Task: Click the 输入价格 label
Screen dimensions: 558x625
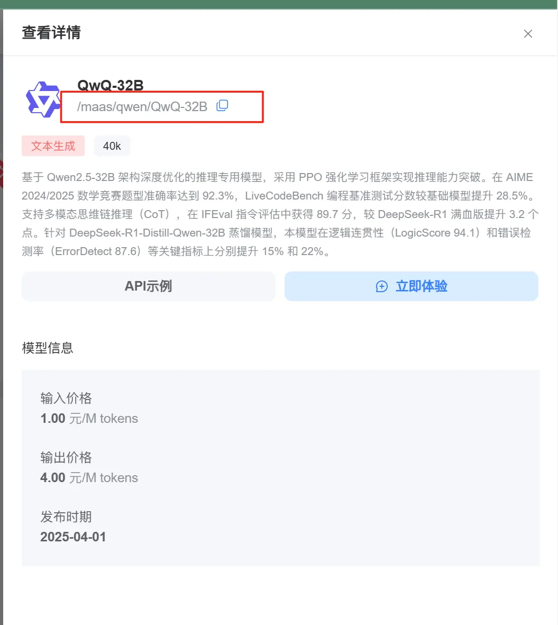Action: coord(66,398)
